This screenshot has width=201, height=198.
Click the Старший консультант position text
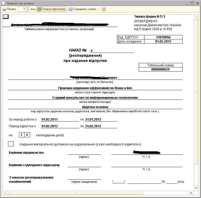[x=95, y=98]
